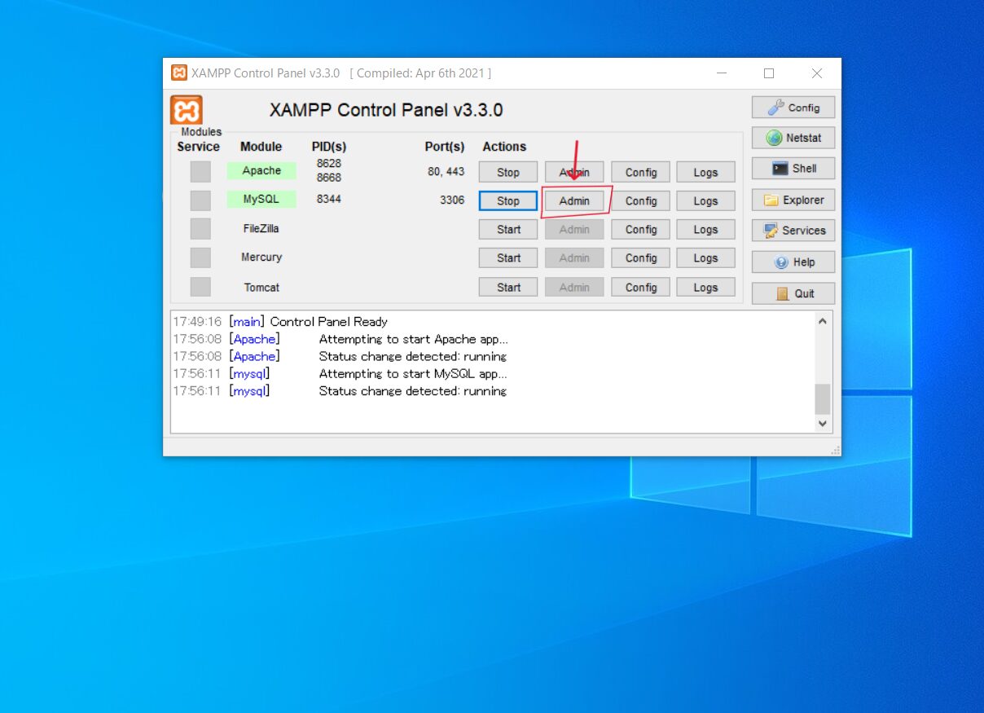Toggle the FileZilla service checkbox
The width and height of the screenshot is (984, 713).
coord(200,229)
